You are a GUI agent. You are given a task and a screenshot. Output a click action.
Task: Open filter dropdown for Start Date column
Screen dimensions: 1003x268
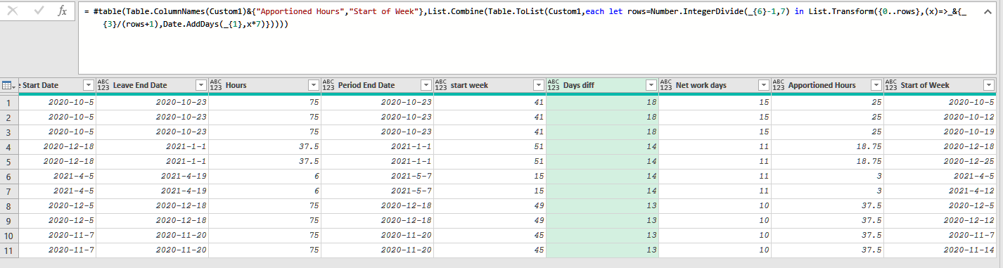tap(88, 85)
